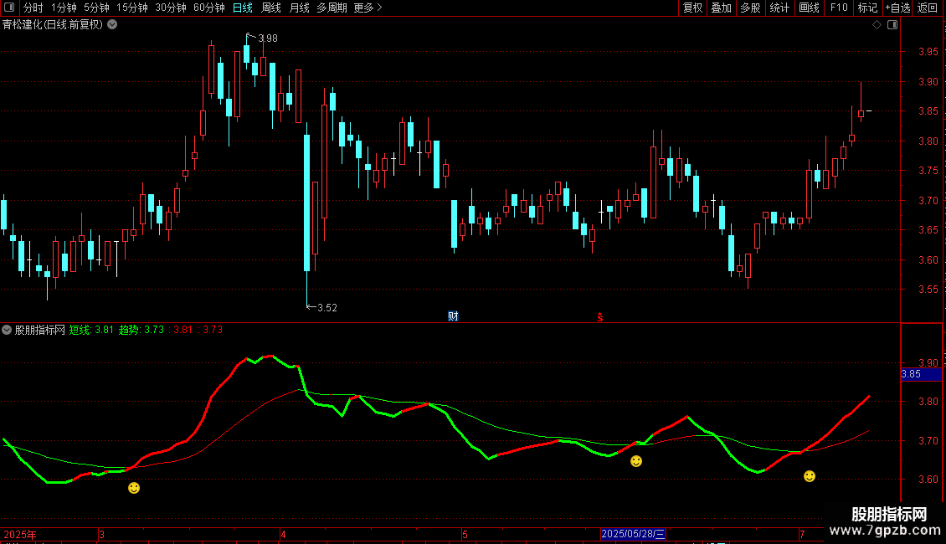
Task: Click the 叠加 overlay button
Action: [721, 8]
